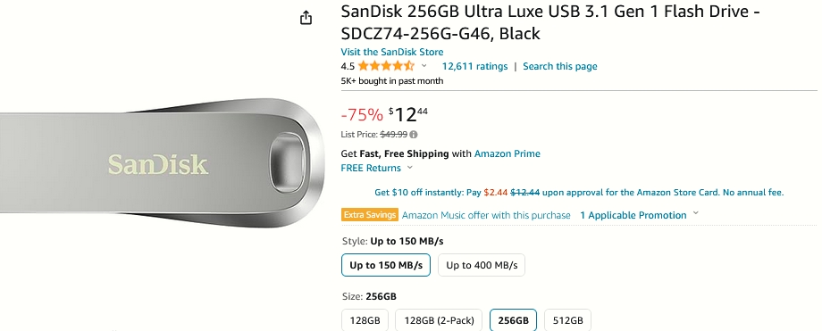Click the share icon above product image
This screenshot has height=331, width=822.
click(x=306, y=18)
